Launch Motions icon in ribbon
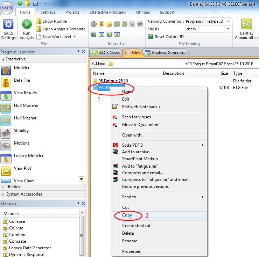 coord(132,24)
